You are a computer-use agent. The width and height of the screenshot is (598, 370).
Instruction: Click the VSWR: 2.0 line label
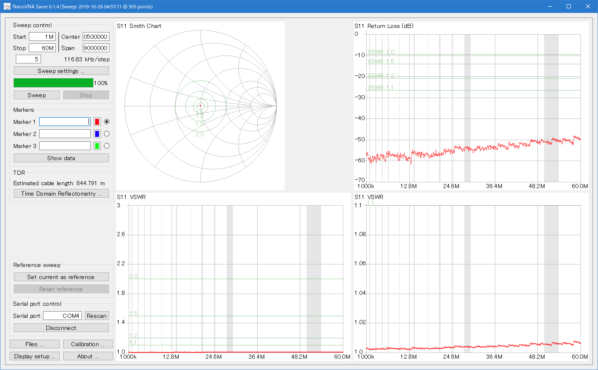click(381, 52)
